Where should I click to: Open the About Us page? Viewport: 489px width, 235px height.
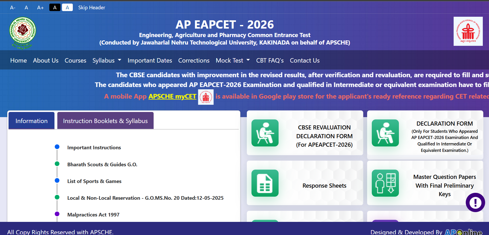[x=46, y=60]
